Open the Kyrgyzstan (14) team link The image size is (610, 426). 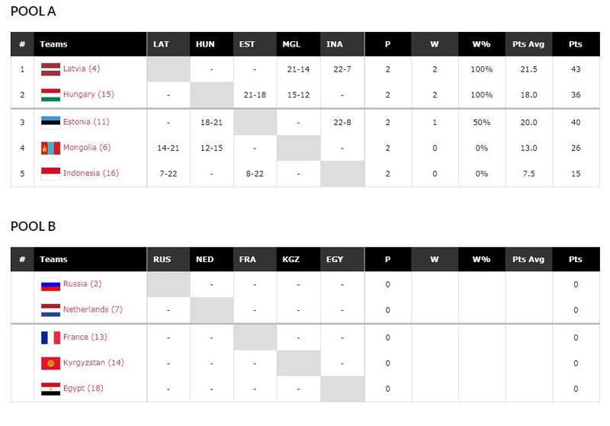point(93,363)
